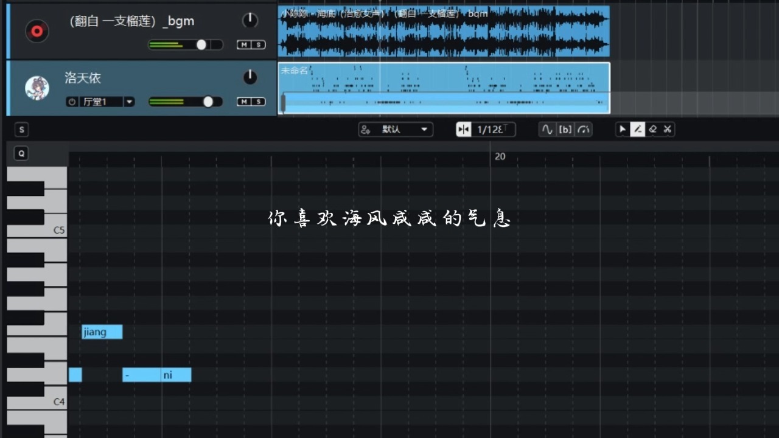Select the ni note in piano roll

(176, 375)
